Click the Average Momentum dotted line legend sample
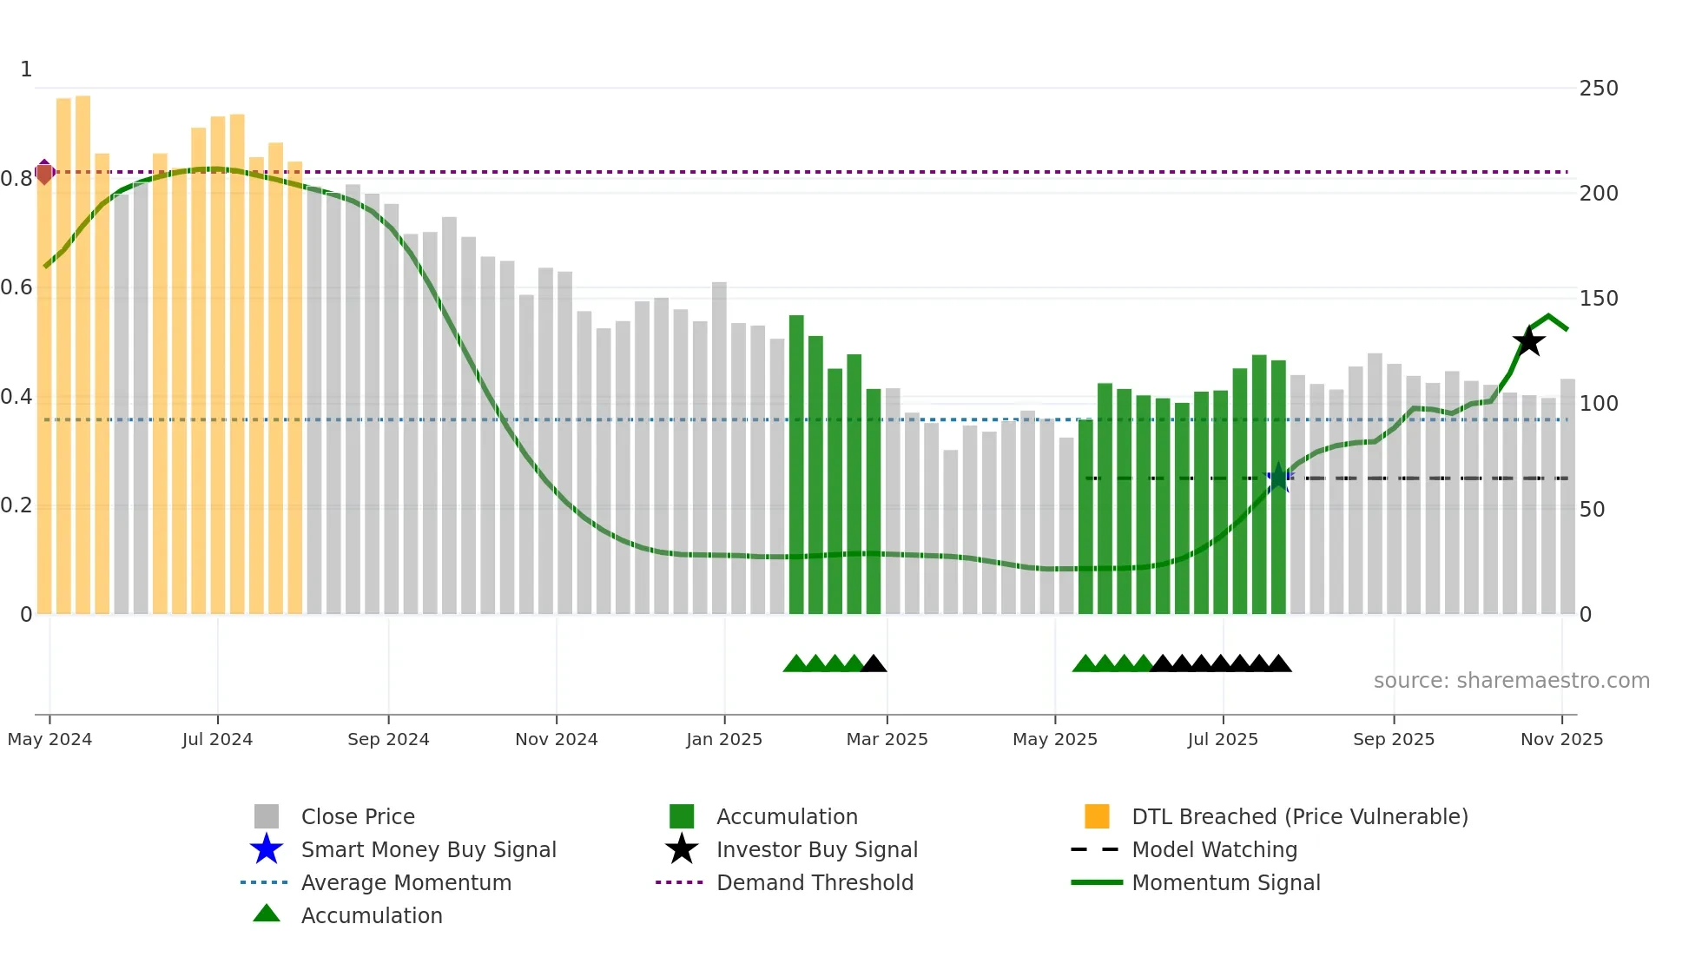The width and height of the screenshot is (1702, 957). pos(263,882)
